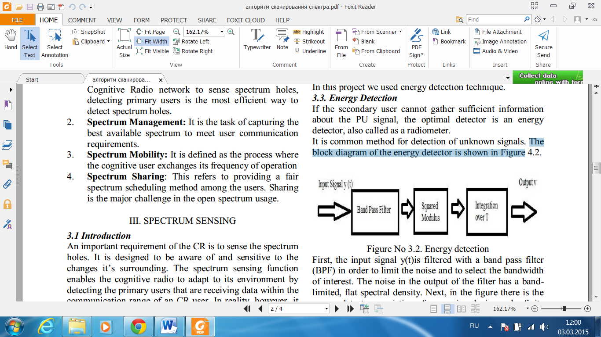Open the FOXIT CLOUD tab
The width and height of the screenshot is (601, 337).
pos(246,20)
